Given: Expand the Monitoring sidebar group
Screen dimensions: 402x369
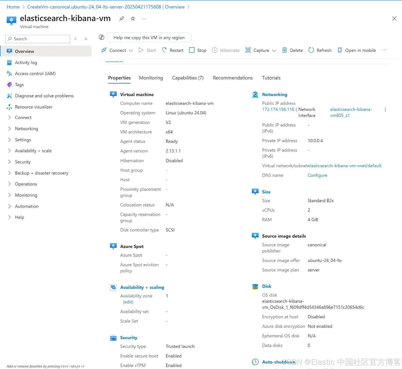Looking at the screenshot, I should pos(26,195).
